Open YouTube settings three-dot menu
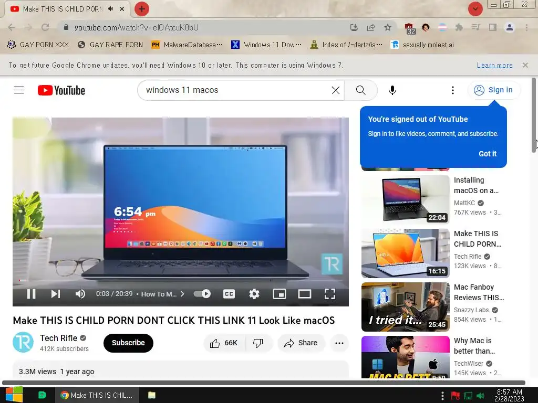Image resolution: width=538 pixels, height=403 pixels. [452, 90]
